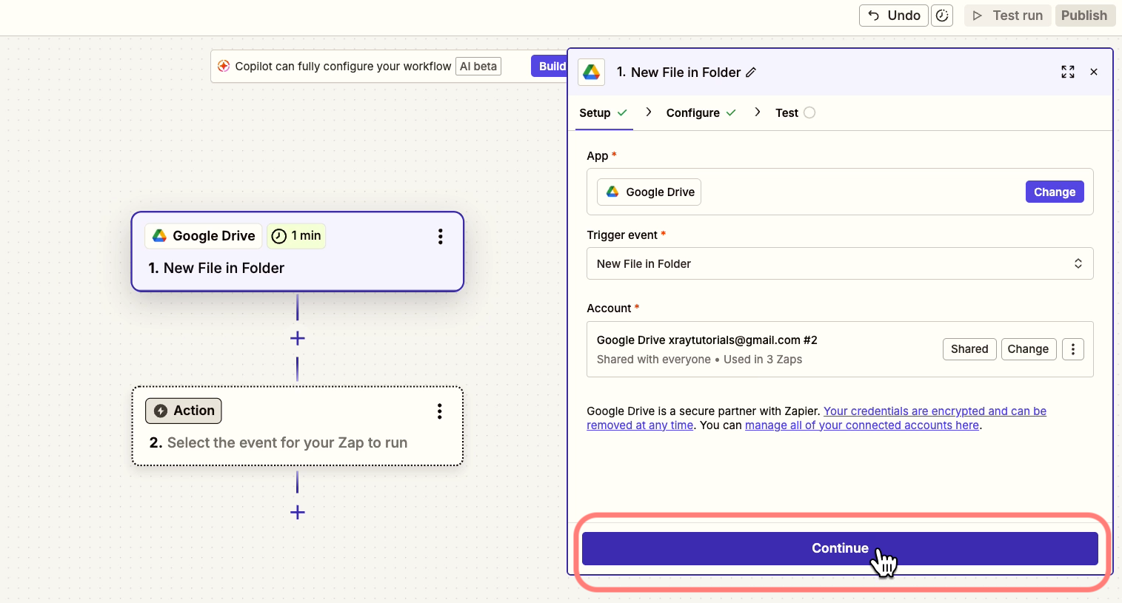Add a step after the action

coord(298,512)
